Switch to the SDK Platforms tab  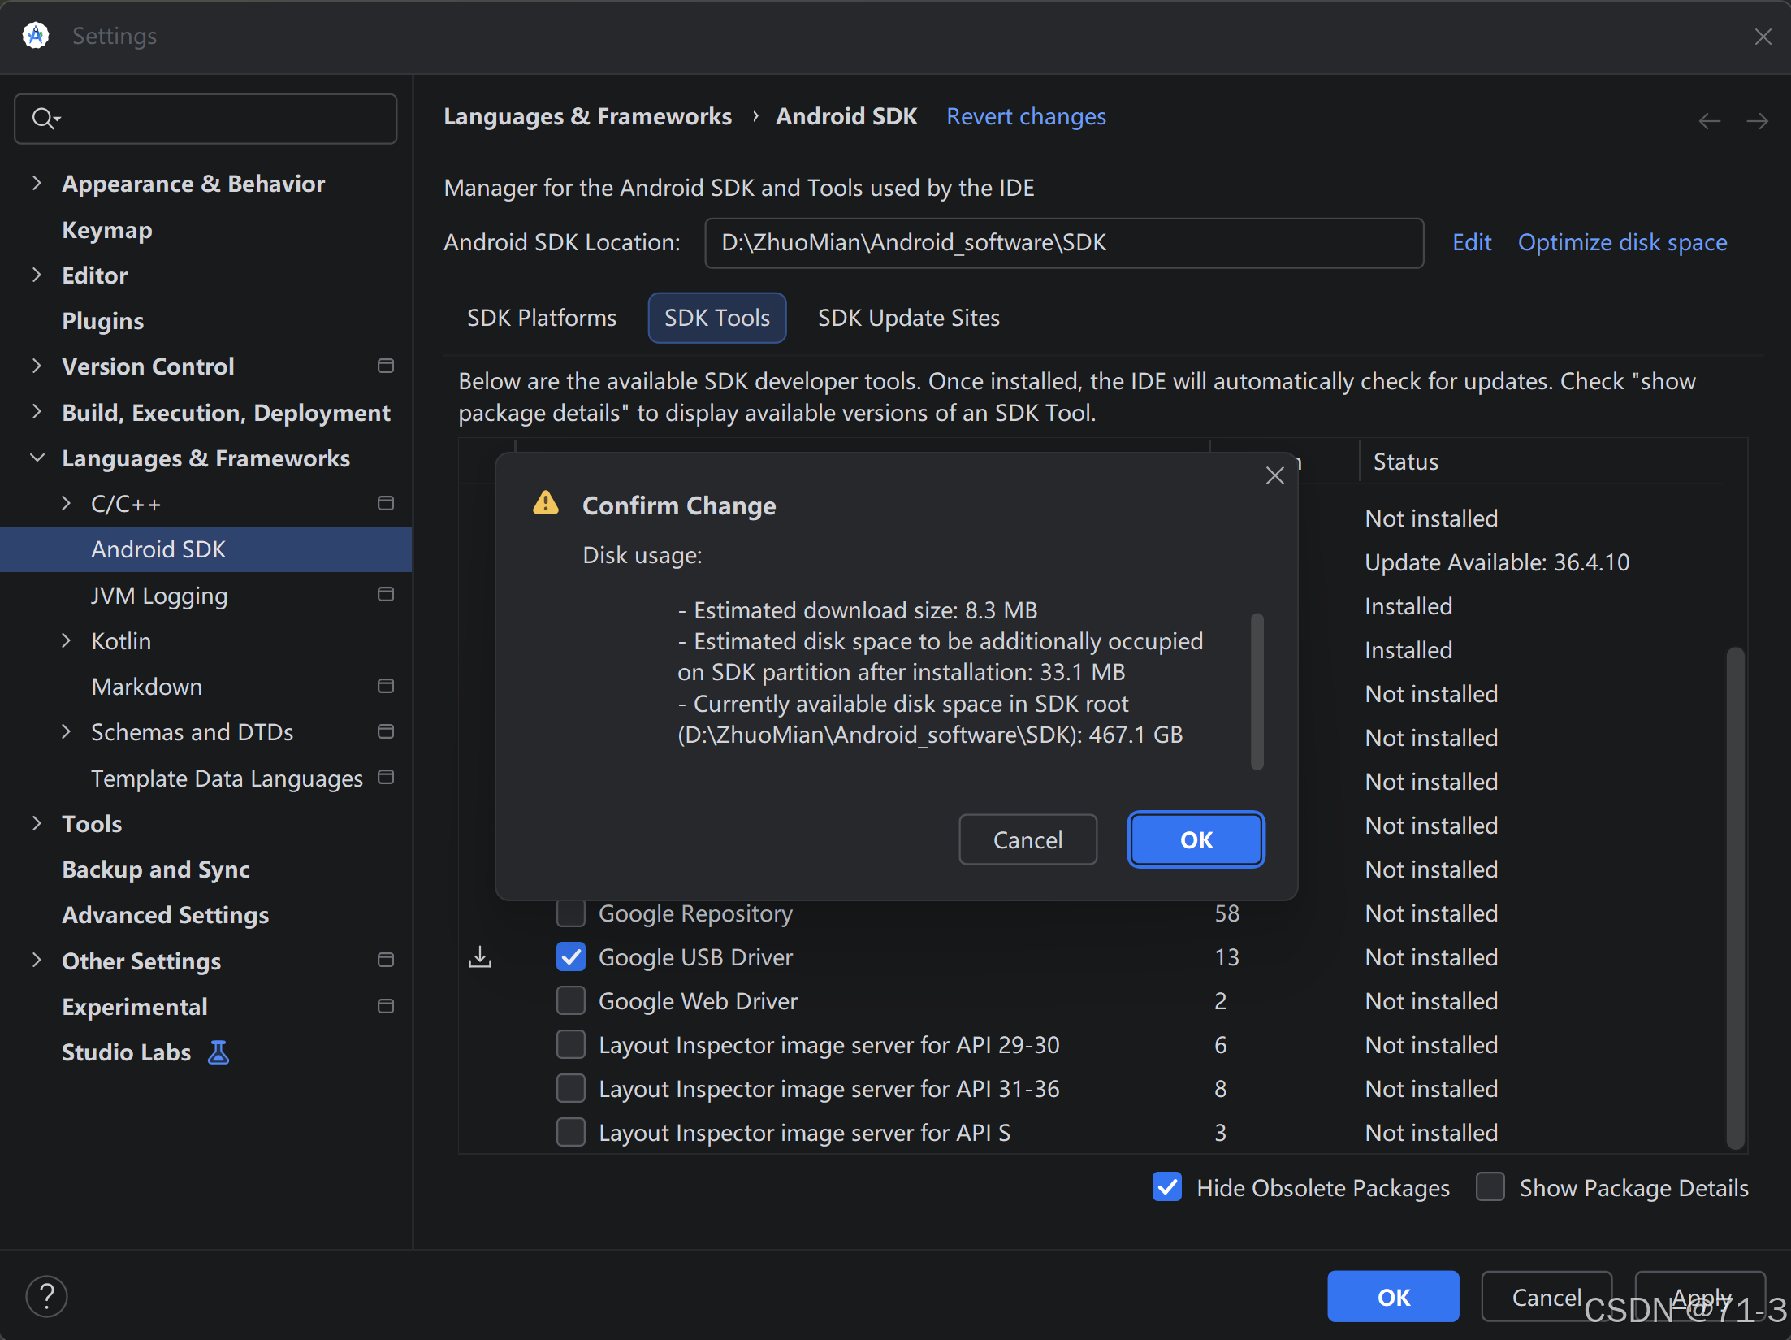pos(541,318)
